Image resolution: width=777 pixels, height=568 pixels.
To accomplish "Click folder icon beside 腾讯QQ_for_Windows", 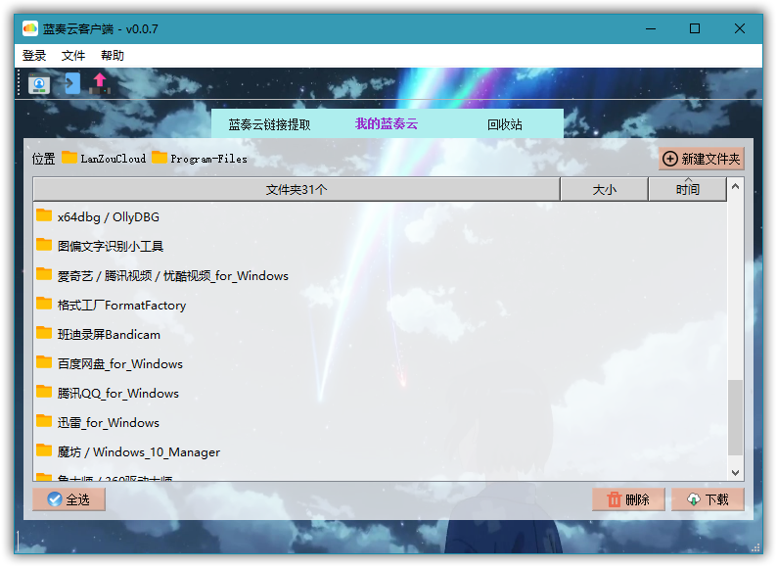I will 44,392.
